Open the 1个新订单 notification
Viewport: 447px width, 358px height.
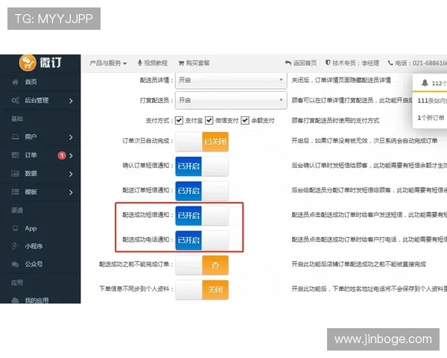coord(431,118)
